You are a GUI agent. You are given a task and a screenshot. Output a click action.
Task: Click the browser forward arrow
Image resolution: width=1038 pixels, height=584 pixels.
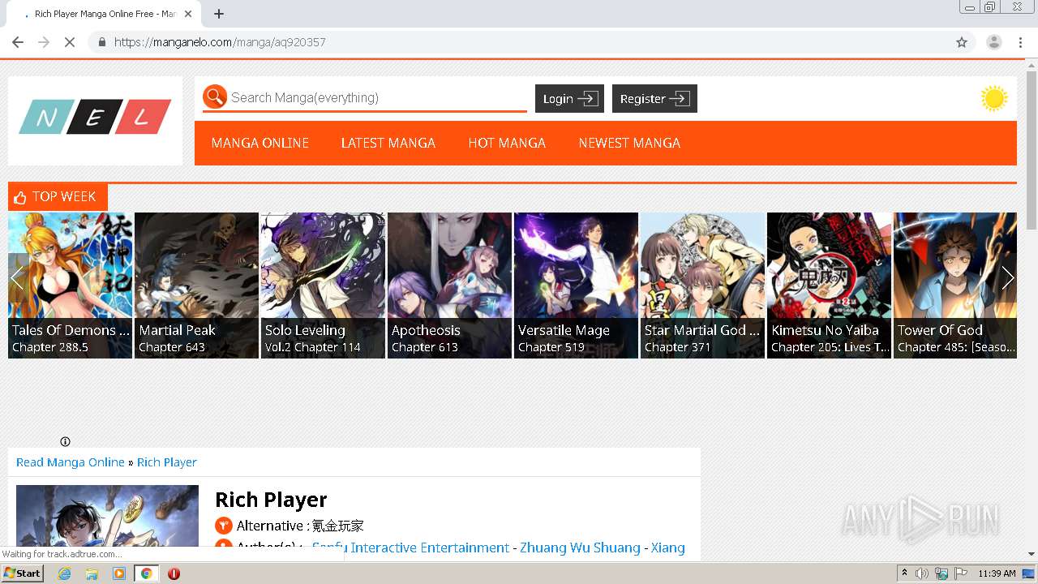tap(44, 42)
